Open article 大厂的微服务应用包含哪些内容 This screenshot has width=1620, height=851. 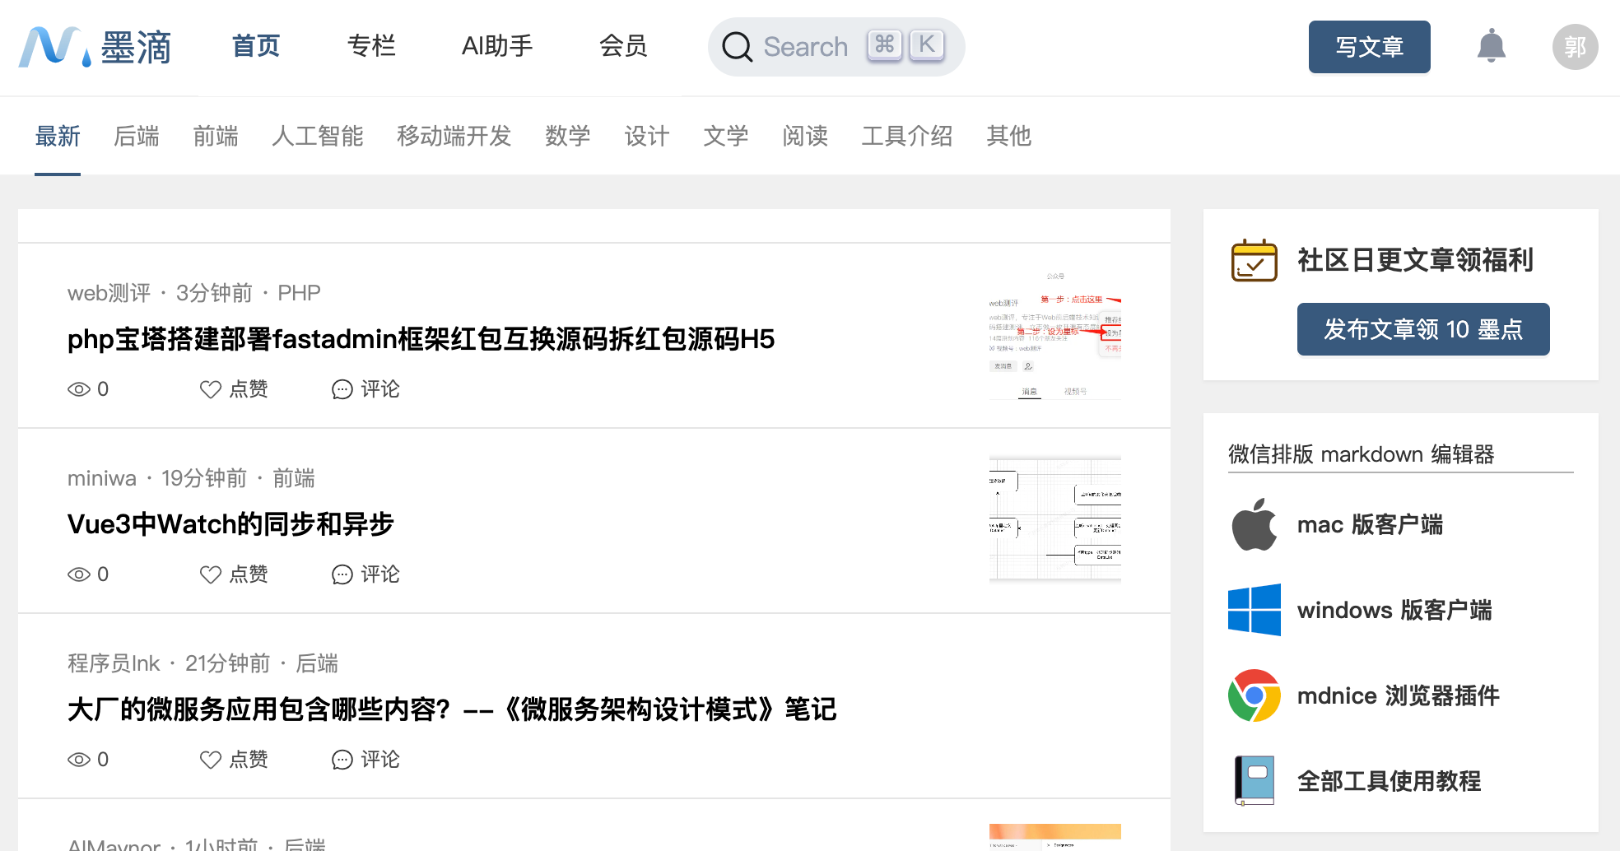451,709
